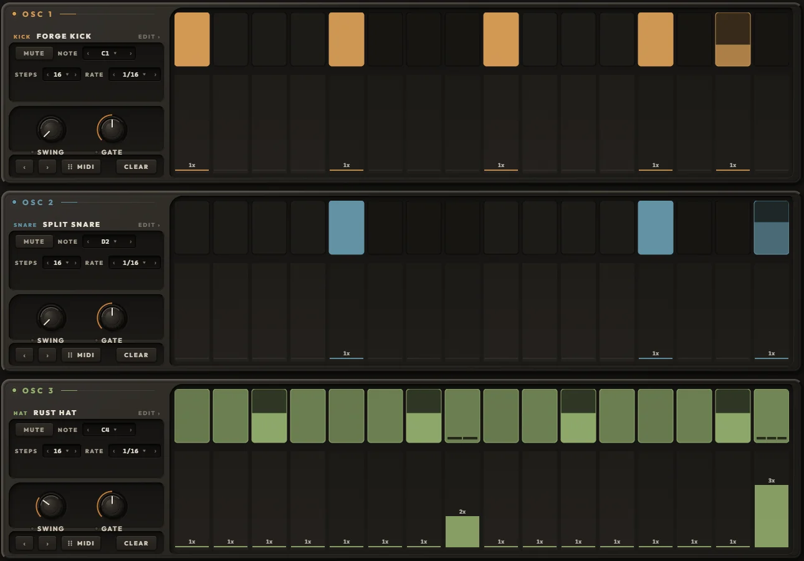Open Edit for Split Snare
This screenshot has width=804, height=561.
[149, 225]
